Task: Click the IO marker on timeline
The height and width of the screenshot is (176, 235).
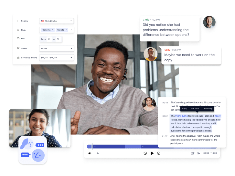Action: 94,147
